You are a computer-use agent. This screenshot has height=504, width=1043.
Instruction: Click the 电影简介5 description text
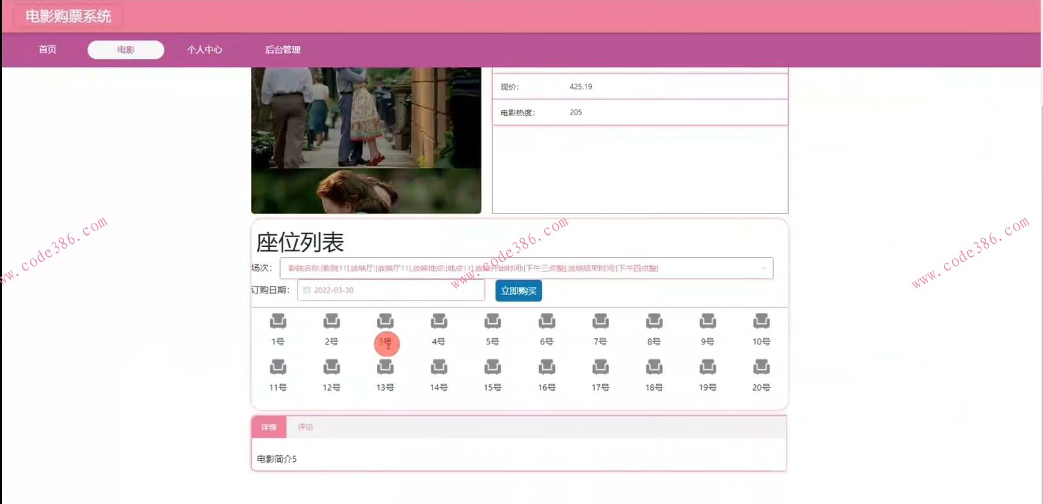point(277,459)
